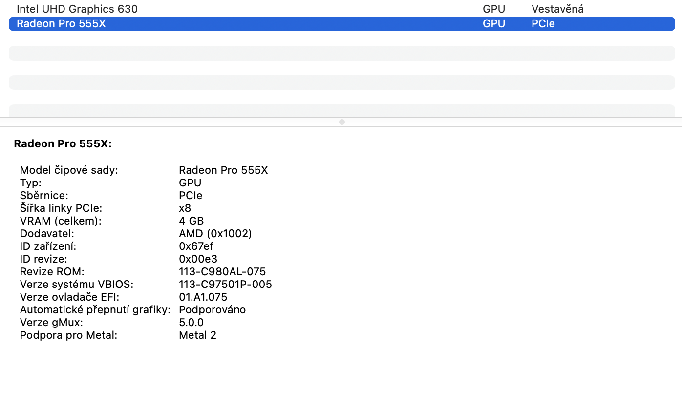Select the highlighted Radeon Pro 555X list row
The width and height of the screenshot is (682, 409).
(x=342, y=24)
